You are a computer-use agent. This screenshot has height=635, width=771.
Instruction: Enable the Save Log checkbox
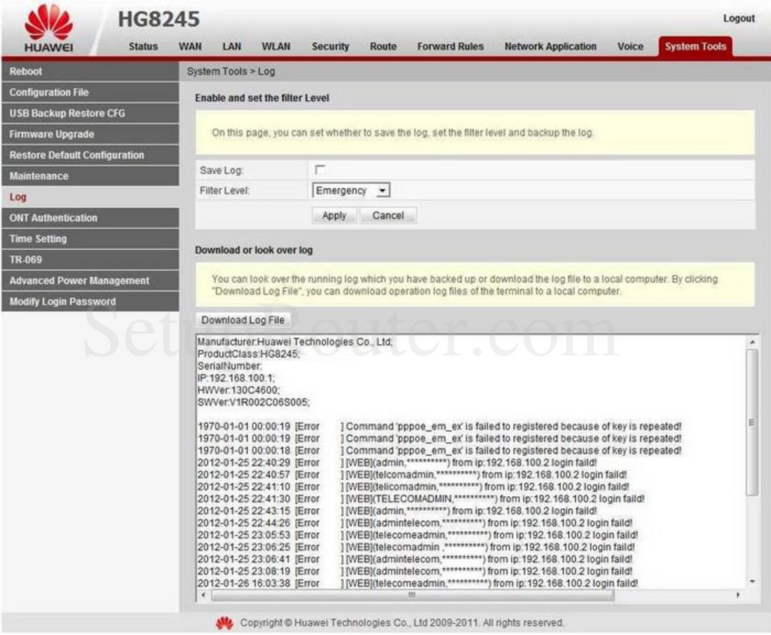[320, 168]
